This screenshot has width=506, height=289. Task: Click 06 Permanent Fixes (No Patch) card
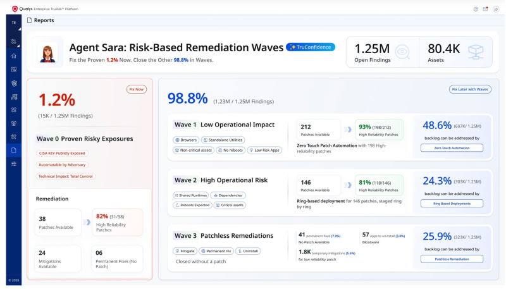[x=118, y=259]
